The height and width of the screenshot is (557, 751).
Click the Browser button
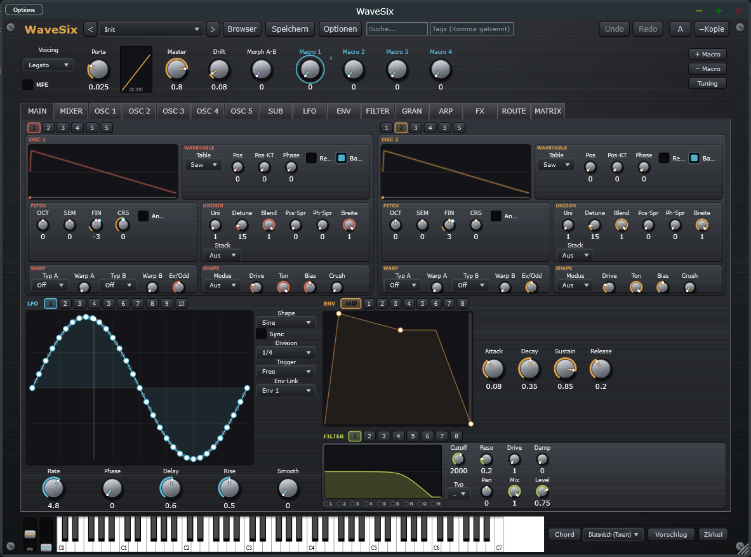point(242,29)
